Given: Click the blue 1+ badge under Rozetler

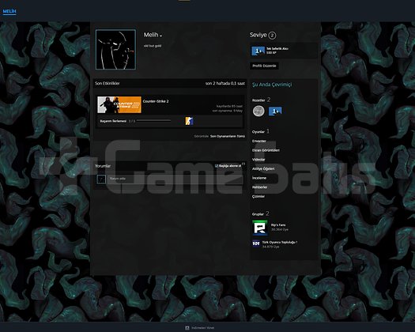Looking at the screenshot, I should [275, 111].
